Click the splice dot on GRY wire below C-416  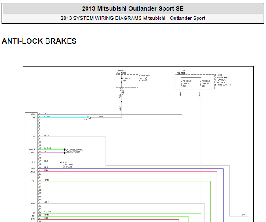[122, 102]
